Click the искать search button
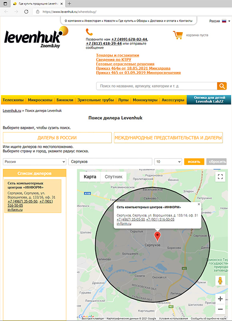The height and width of the screenshot is (321, 232). coord(194,162)
